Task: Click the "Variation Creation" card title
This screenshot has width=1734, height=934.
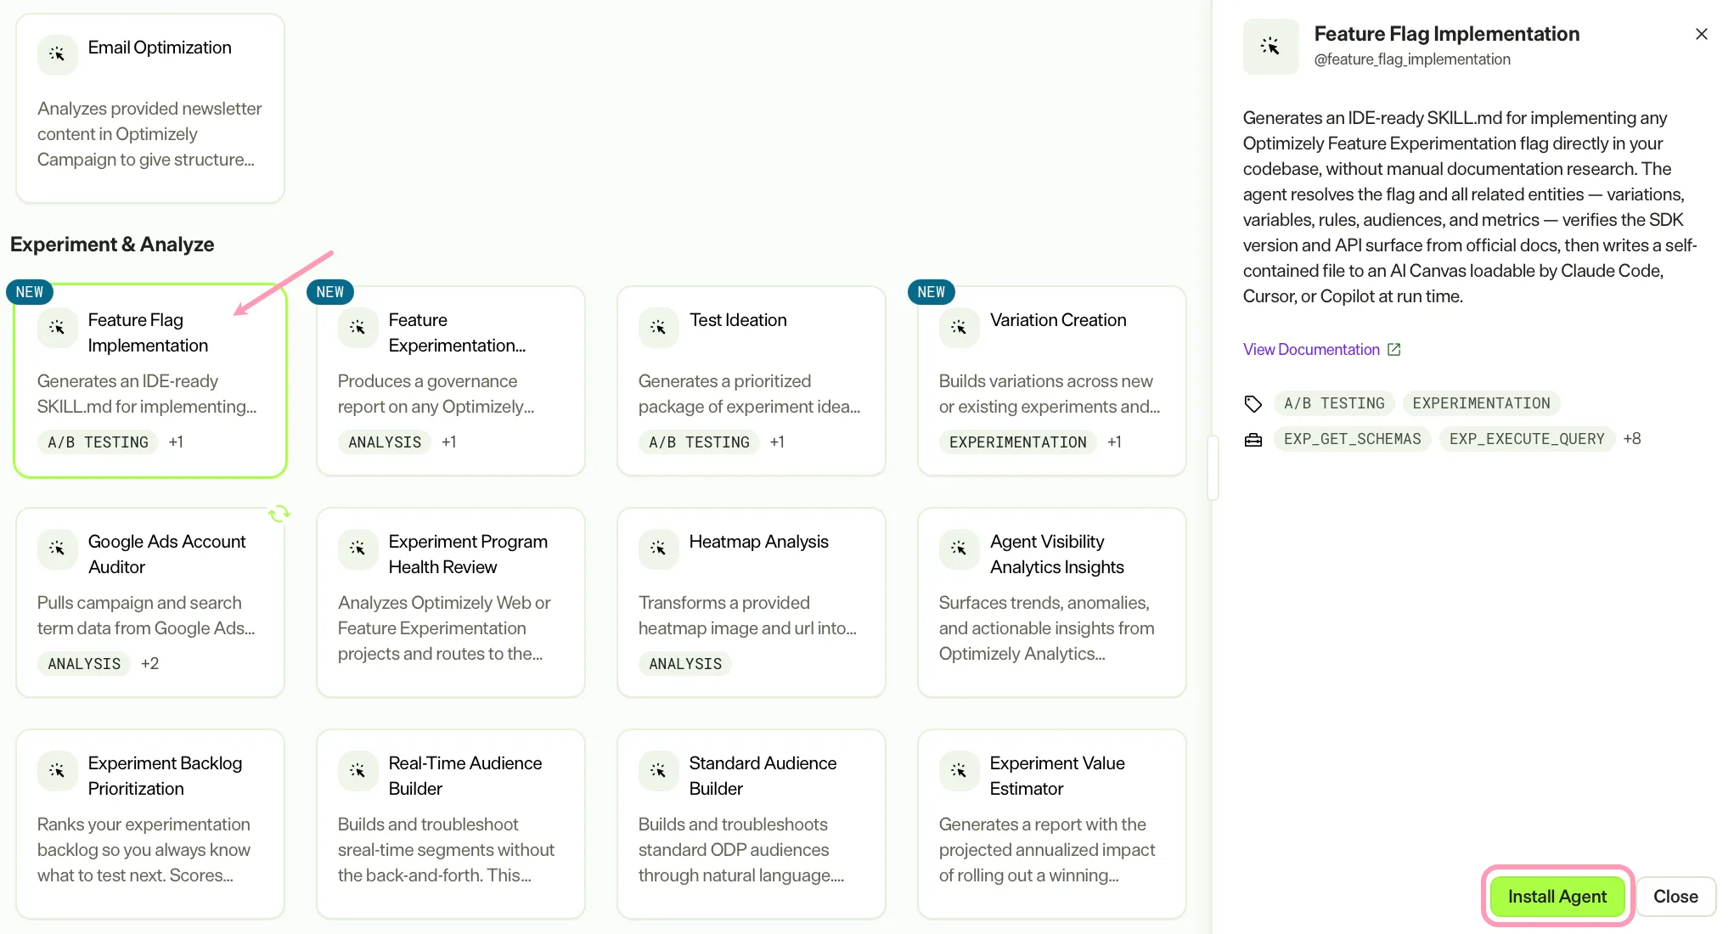Action: coord(1058,320)
